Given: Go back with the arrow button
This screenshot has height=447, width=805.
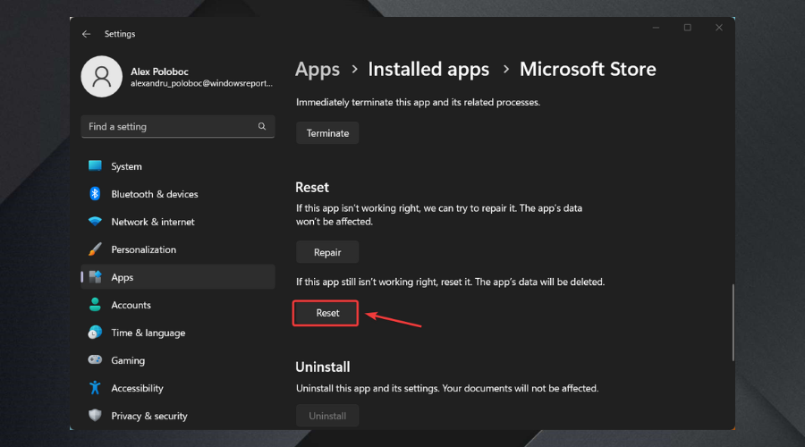Looking at the screenshot, I should (87, 34).
